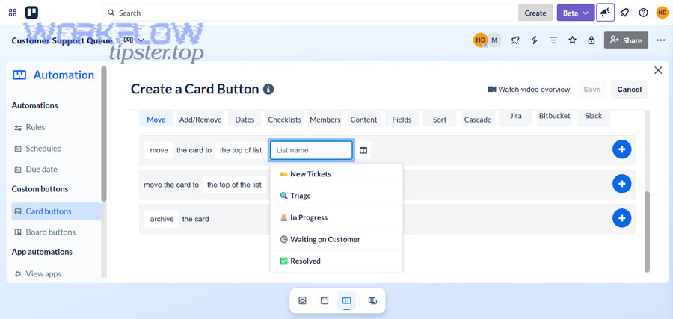Star the Customer Support Queue board
The width and height of the screenshot is (673, 319).
coord(572,40)
